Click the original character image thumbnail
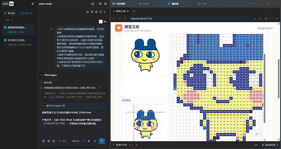The height and width of the screenshot is (149, 281). pos(145,55)
